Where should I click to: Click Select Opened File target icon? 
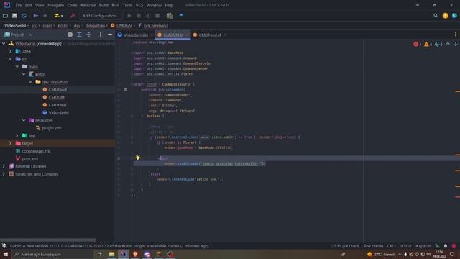pyautogui.click(x=70, y=35)
